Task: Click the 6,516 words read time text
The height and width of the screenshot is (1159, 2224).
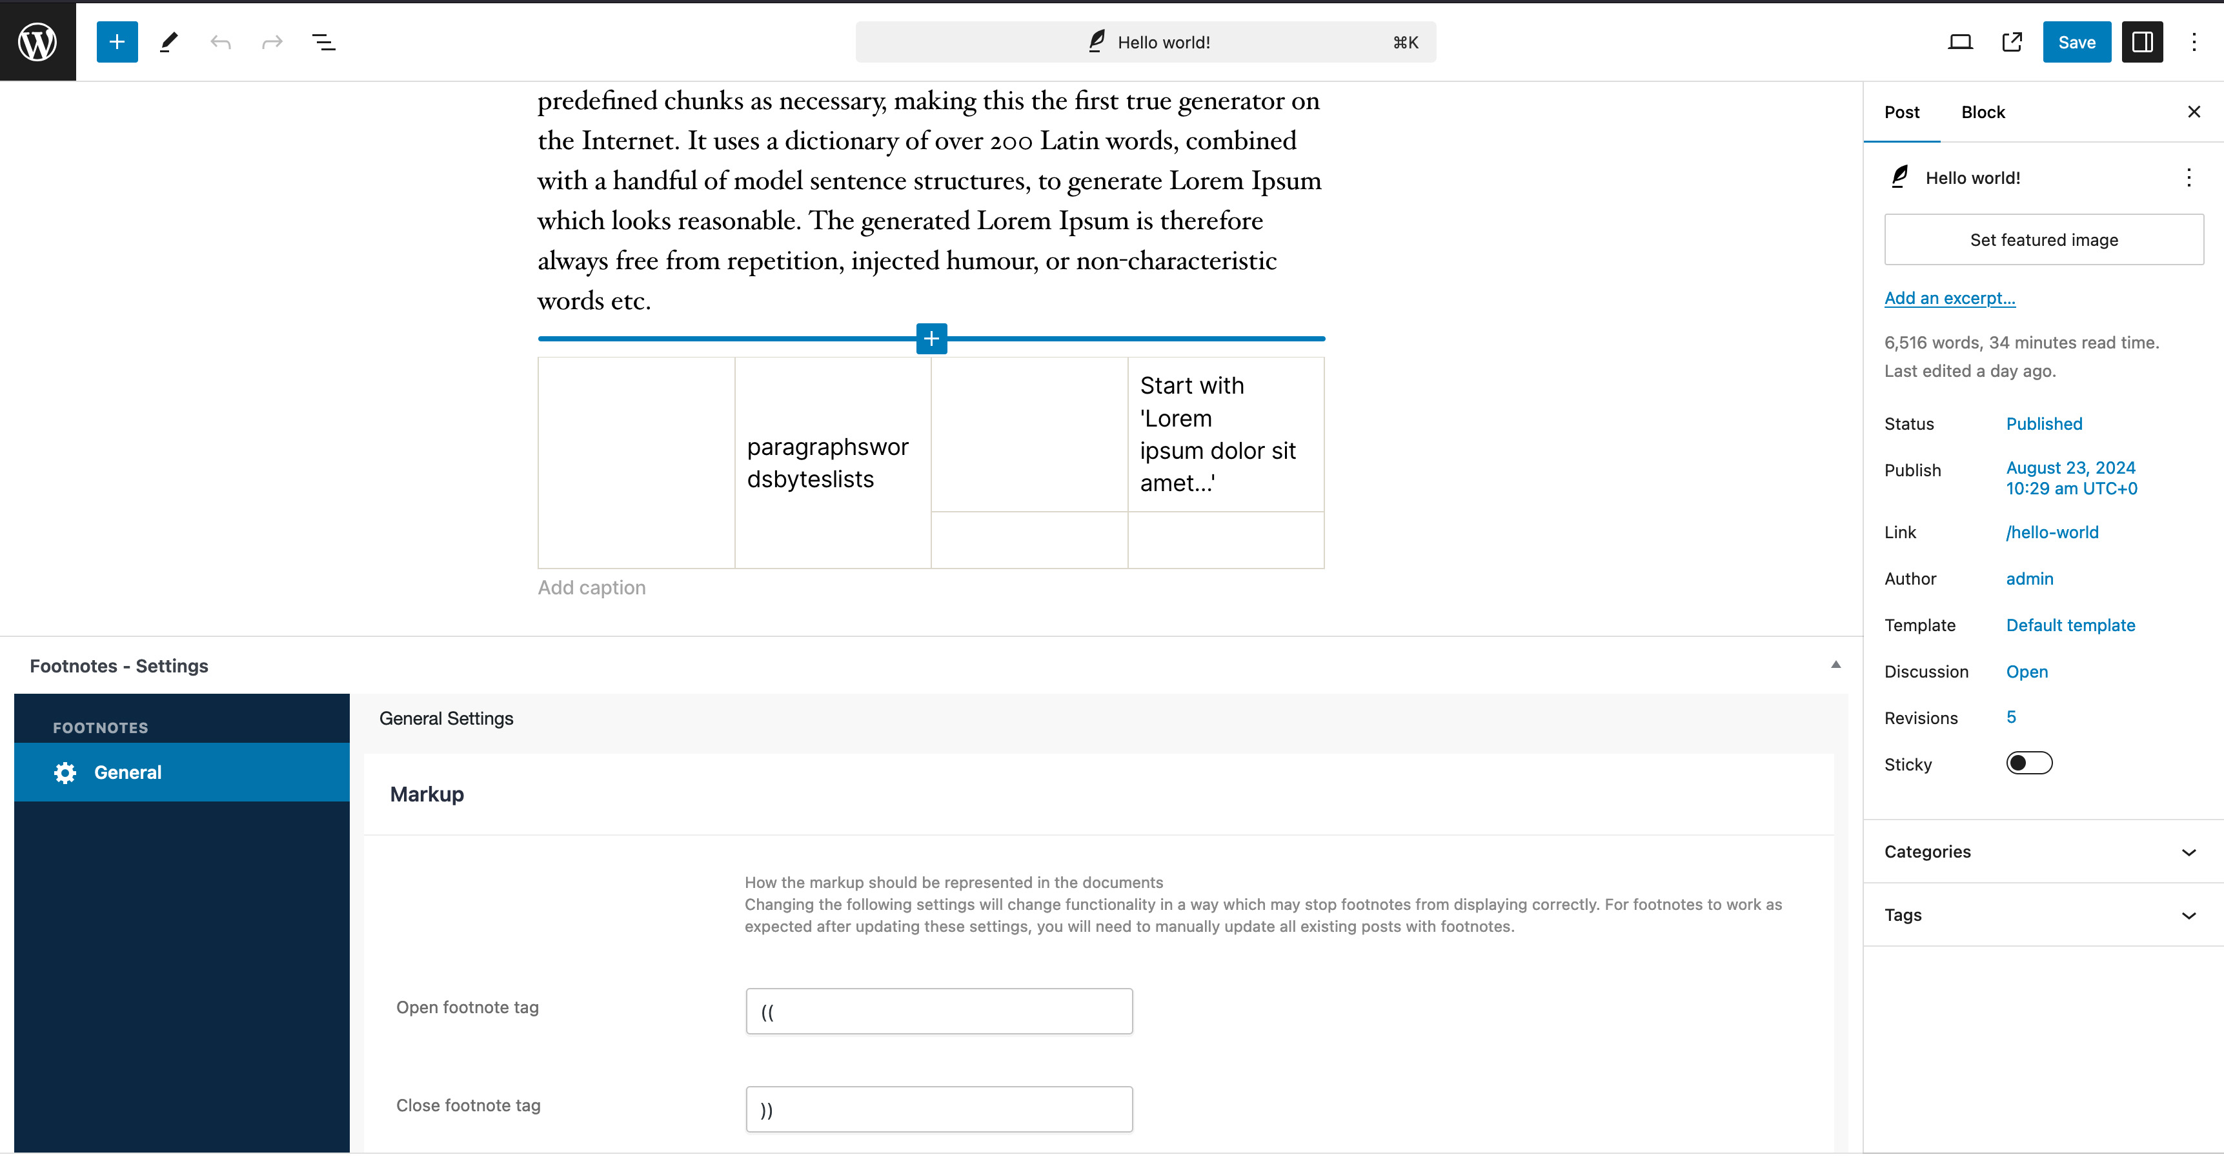Action: [x=2021, y=343]
